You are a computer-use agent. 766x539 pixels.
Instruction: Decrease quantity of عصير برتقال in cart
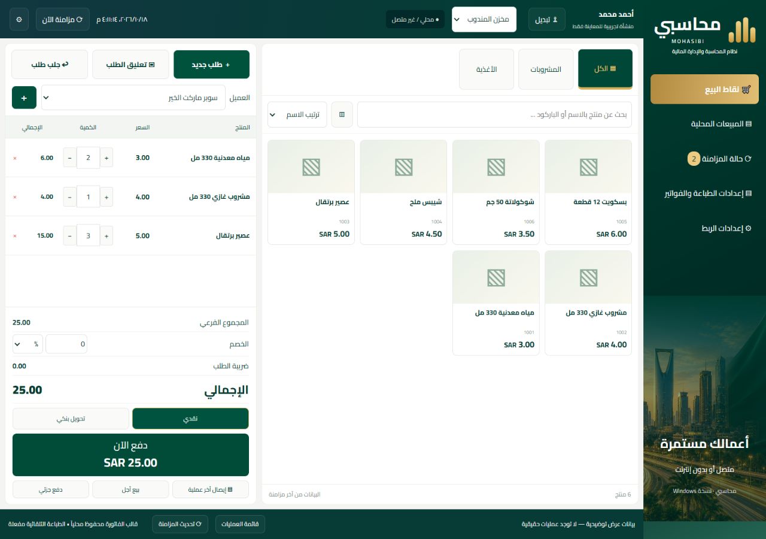tap(70, 236)
